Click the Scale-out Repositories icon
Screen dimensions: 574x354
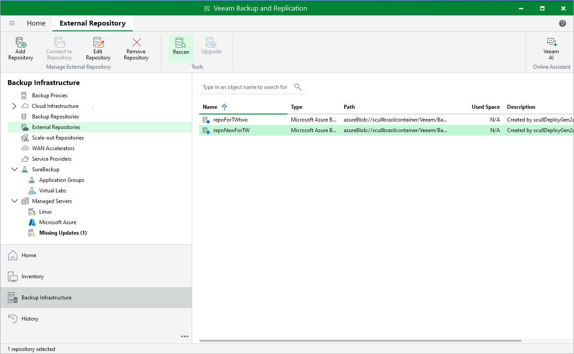(x=25, y=138)
